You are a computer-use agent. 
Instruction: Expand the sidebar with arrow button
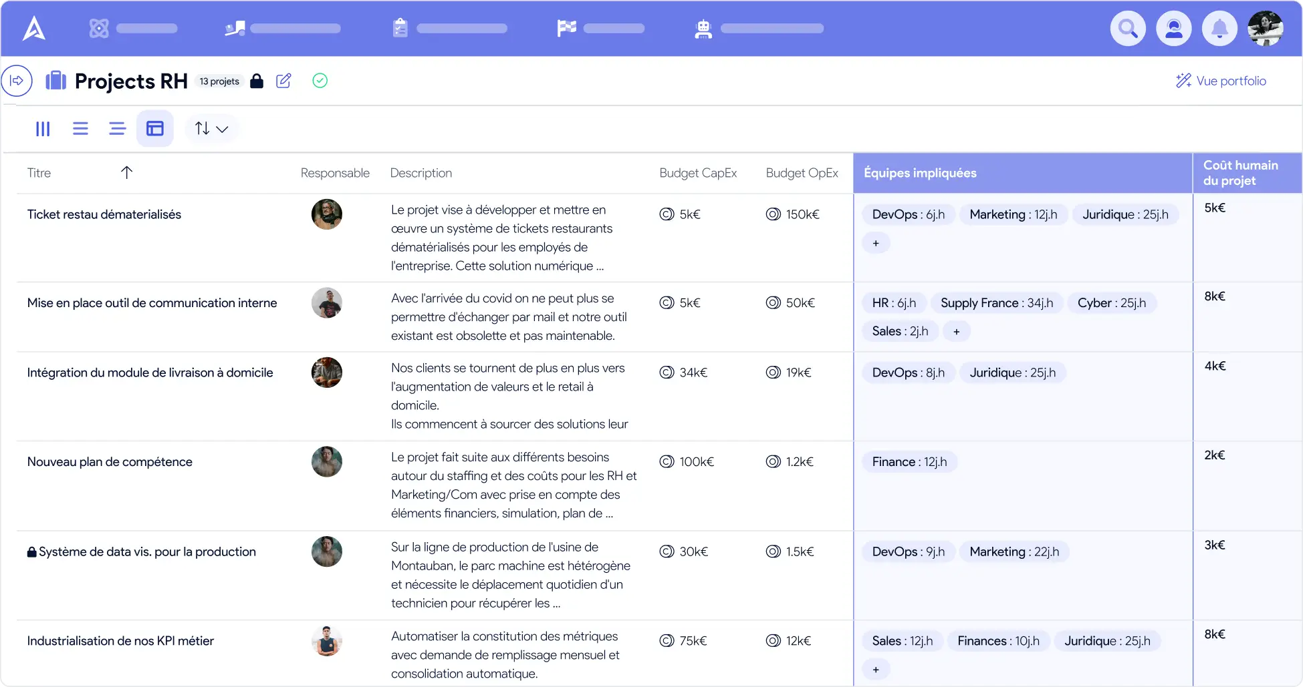[17, 81]
